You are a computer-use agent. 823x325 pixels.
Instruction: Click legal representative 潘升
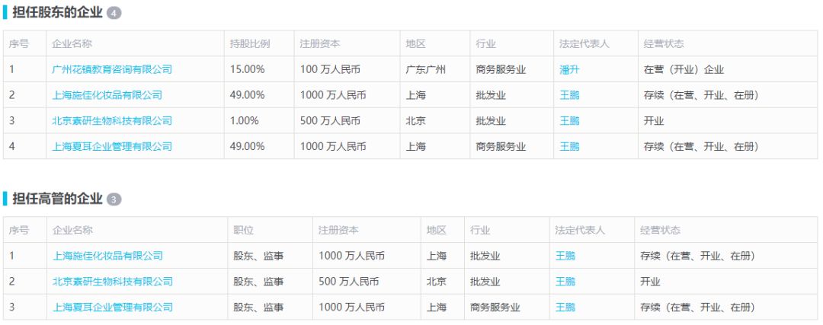tap(569, 69)
